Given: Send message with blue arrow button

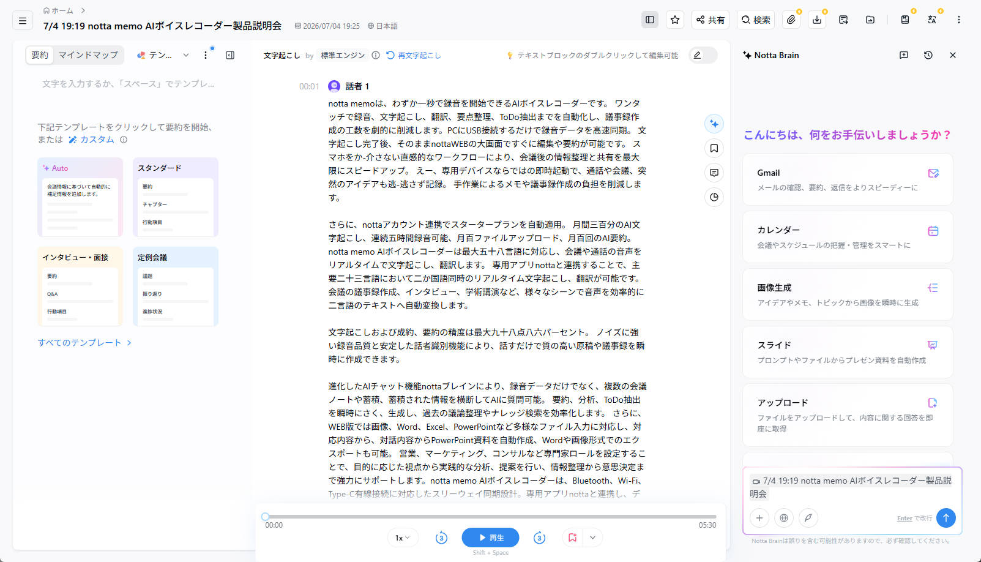Looking at the screenshot, I should [x=946, y=518].
